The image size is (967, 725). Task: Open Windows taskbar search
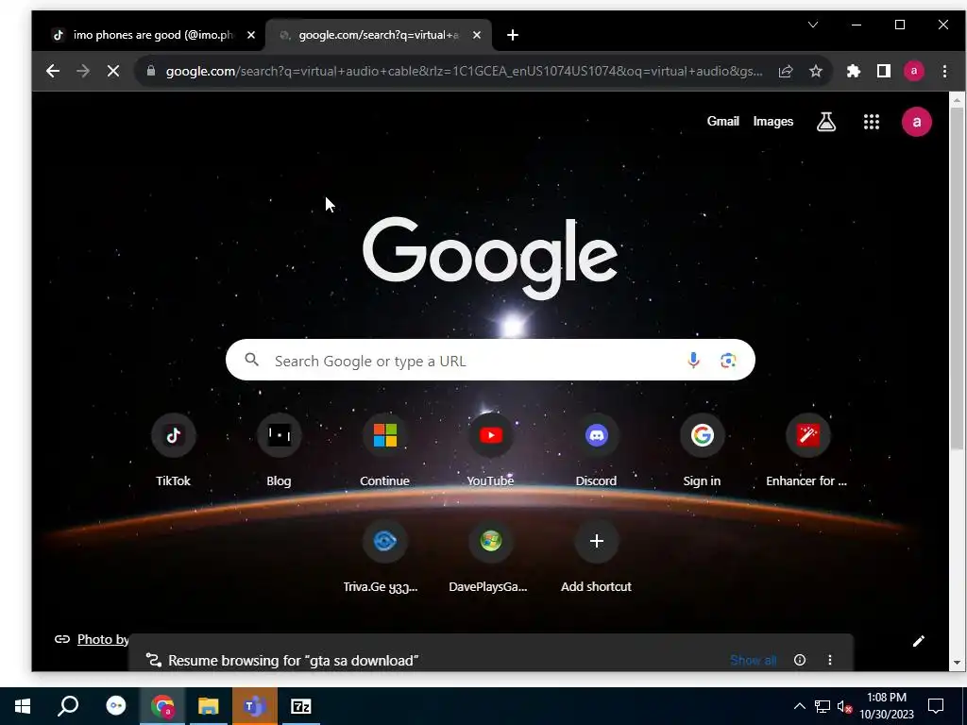pyautogui.click(x=68, y=706)
